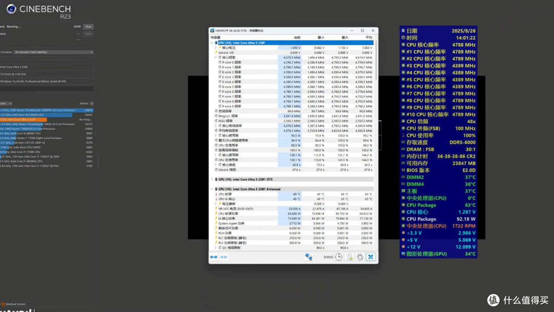Click the Intel Core i7-7700K CPU ranking entry
This screenshot has height=312, width=554.
click(x=47, y=152)
